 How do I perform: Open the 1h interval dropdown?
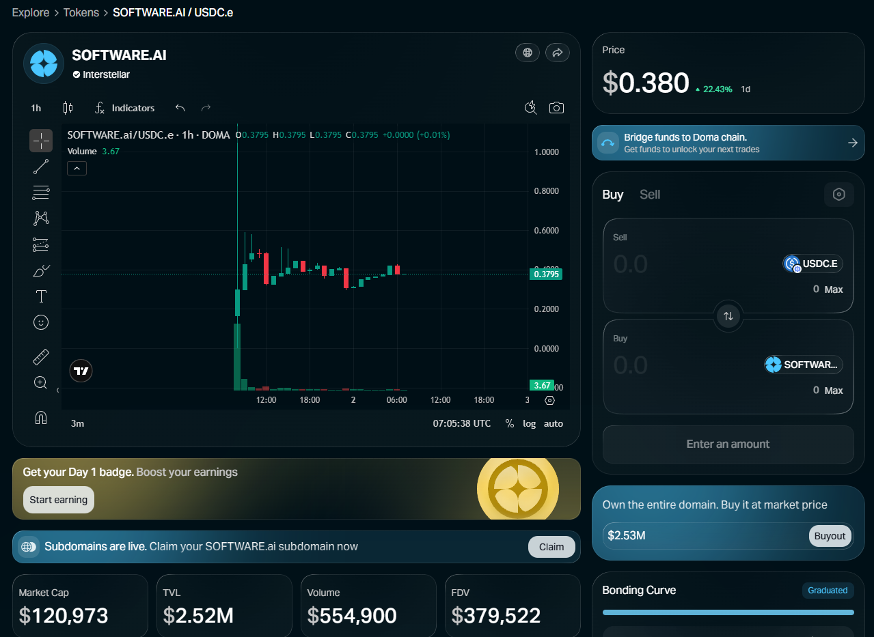pos(36,108)
